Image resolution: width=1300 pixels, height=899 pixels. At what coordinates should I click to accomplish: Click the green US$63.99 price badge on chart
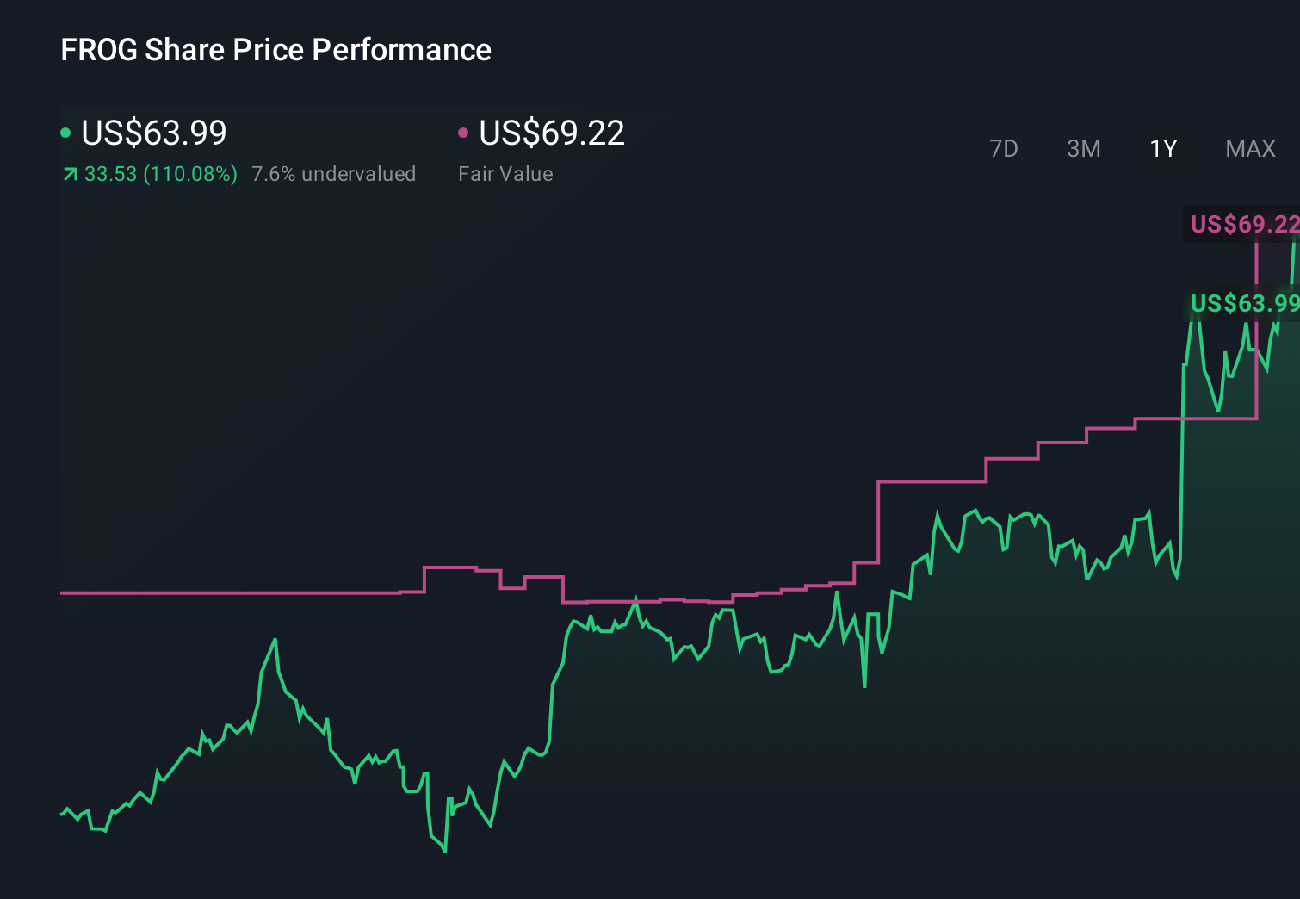tap(1243, 303)
